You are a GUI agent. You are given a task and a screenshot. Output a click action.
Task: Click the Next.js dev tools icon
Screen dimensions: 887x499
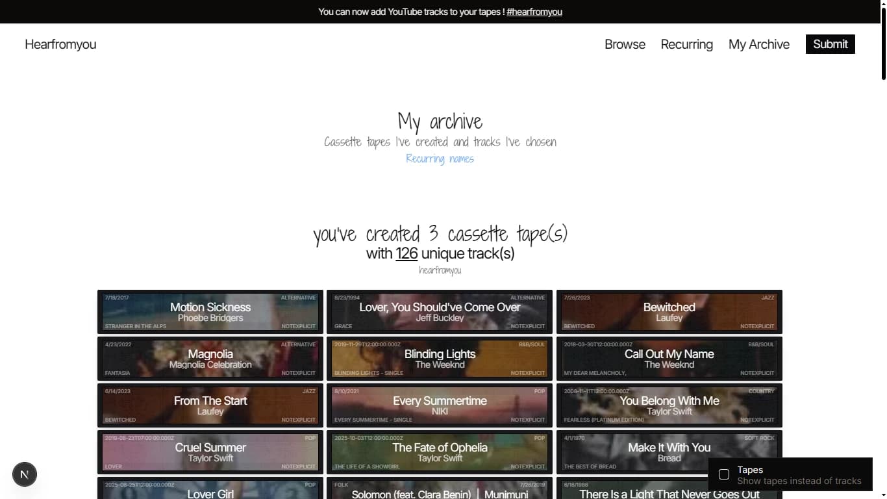[25, 474]
